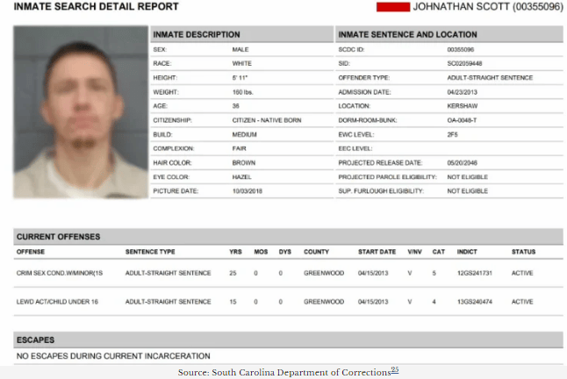Image resolution: width=567 pixels, height=379 pixels.
Task: Click the footnote 25 superscript link
Action: (x=394, y=369)
